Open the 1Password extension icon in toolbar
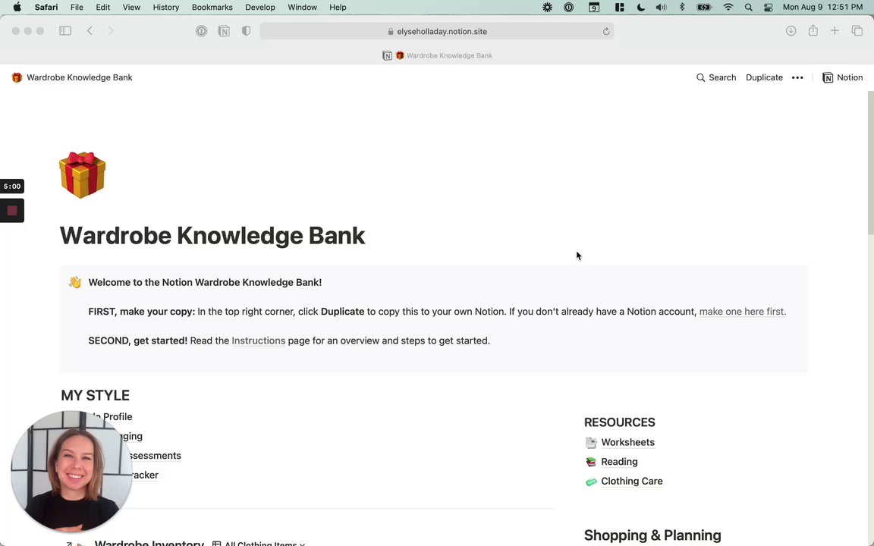Viewport: 874px width, 546px height. 201,31
